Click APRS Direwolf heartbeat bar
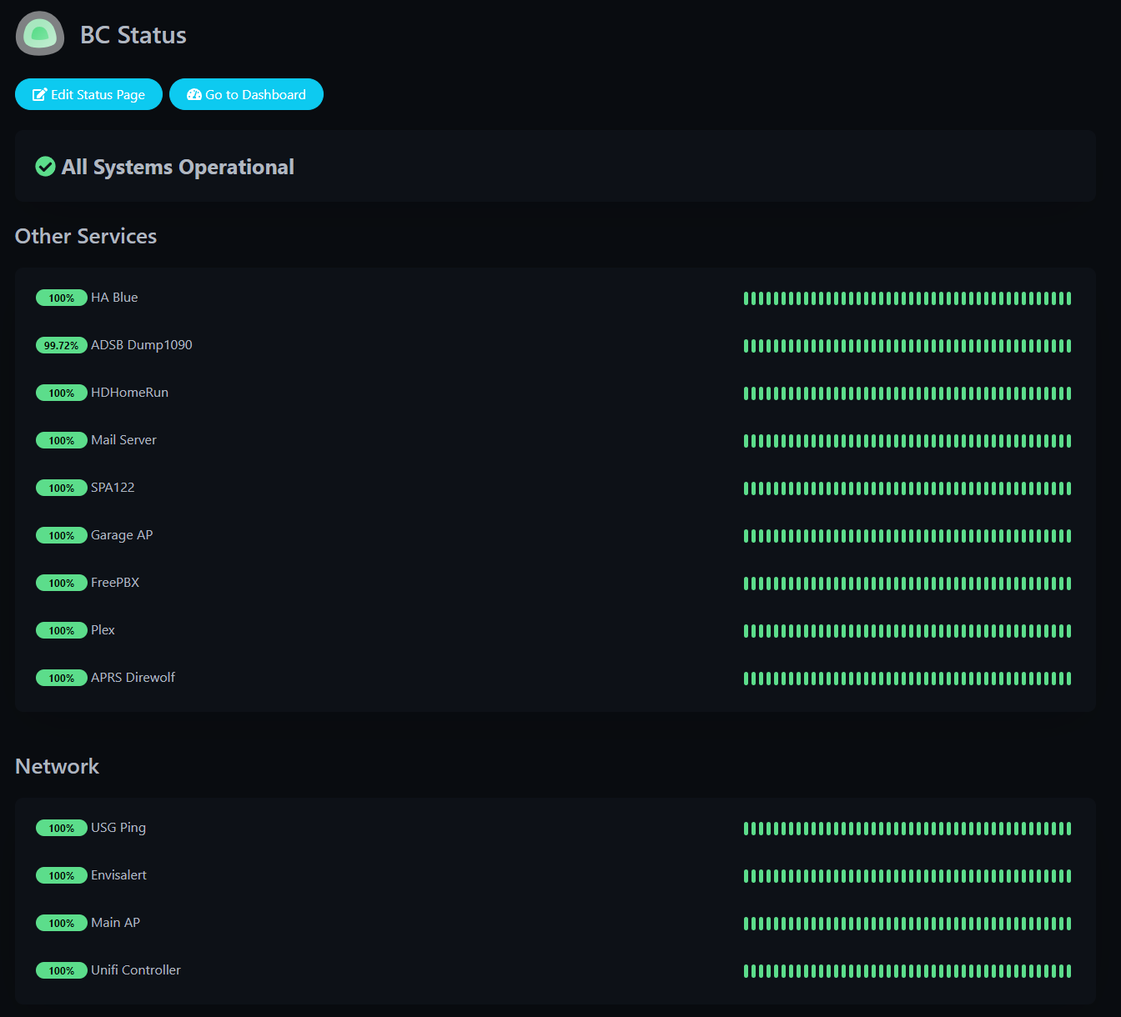1121x1017 pixels. [907, 679]
